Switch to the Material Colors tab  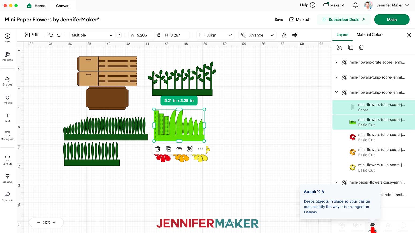tap(370, 34)
